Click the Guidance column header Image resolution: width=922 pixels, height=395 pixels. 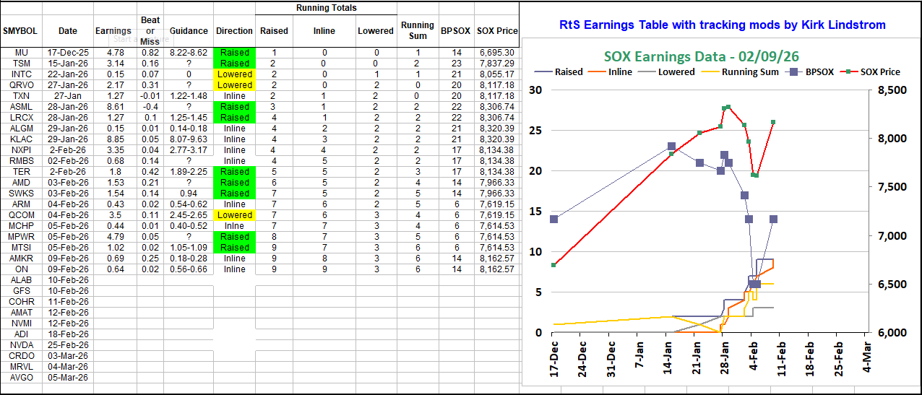click(188, 31)
